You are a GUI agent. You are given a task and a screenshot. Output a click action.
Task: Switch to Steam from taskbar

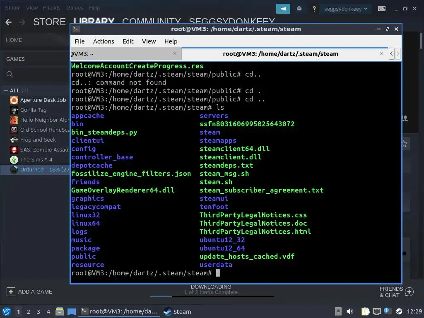pos(177,311)
